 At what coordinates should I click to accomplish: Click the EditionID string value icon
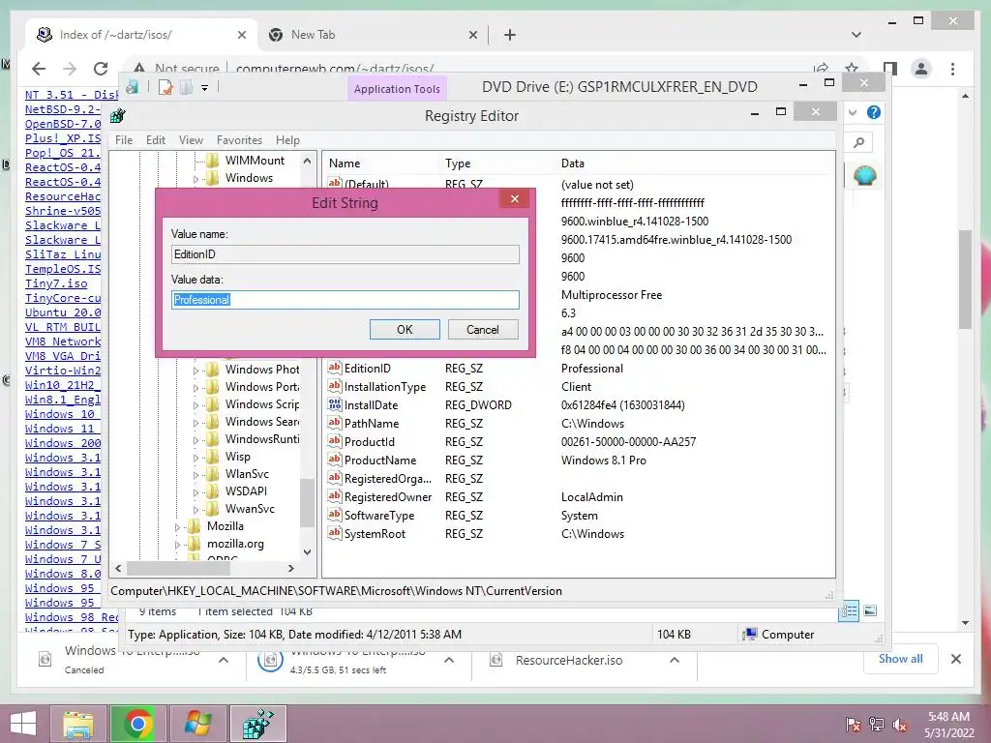334,368
